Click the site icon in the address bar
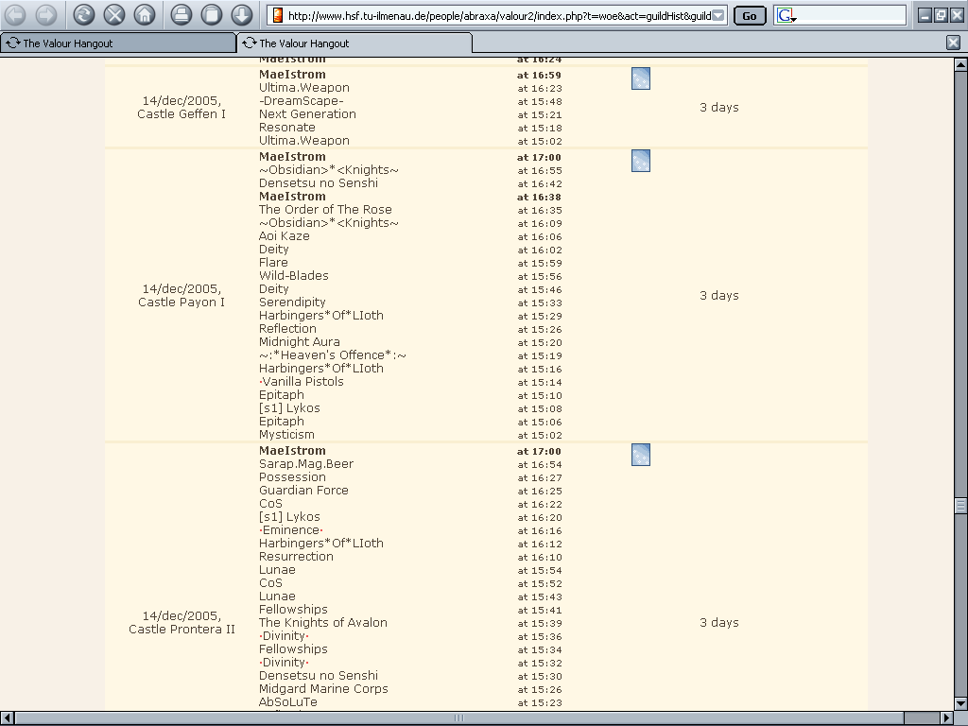This screenshot has width=968, height=726. 278,15
